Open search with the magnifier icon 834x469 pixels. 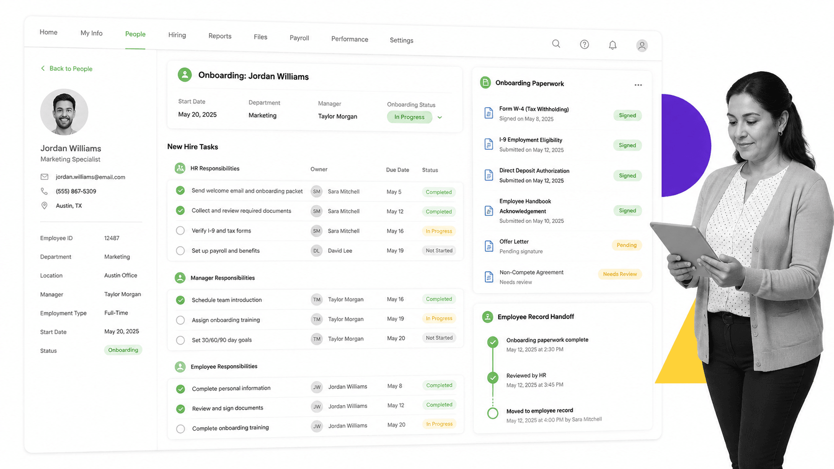click(556, 44)
